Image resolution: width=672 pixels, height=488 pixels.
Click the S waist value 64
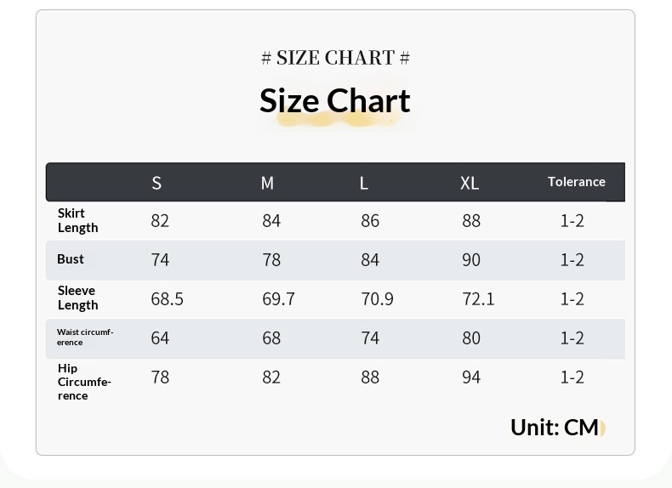tap(160, 338)
